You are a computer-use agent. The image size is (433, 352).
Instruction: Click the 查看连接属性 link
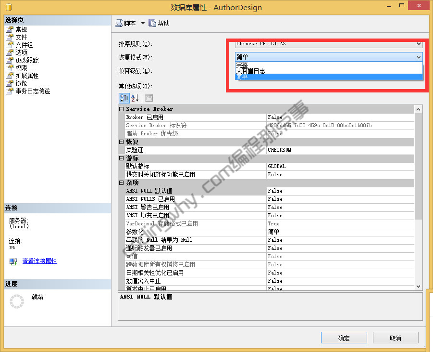39,261
